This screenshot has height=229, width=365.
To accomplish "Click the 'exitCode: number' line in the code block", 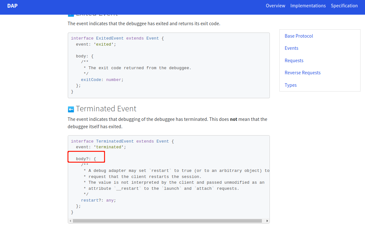I will pos(102,79).
